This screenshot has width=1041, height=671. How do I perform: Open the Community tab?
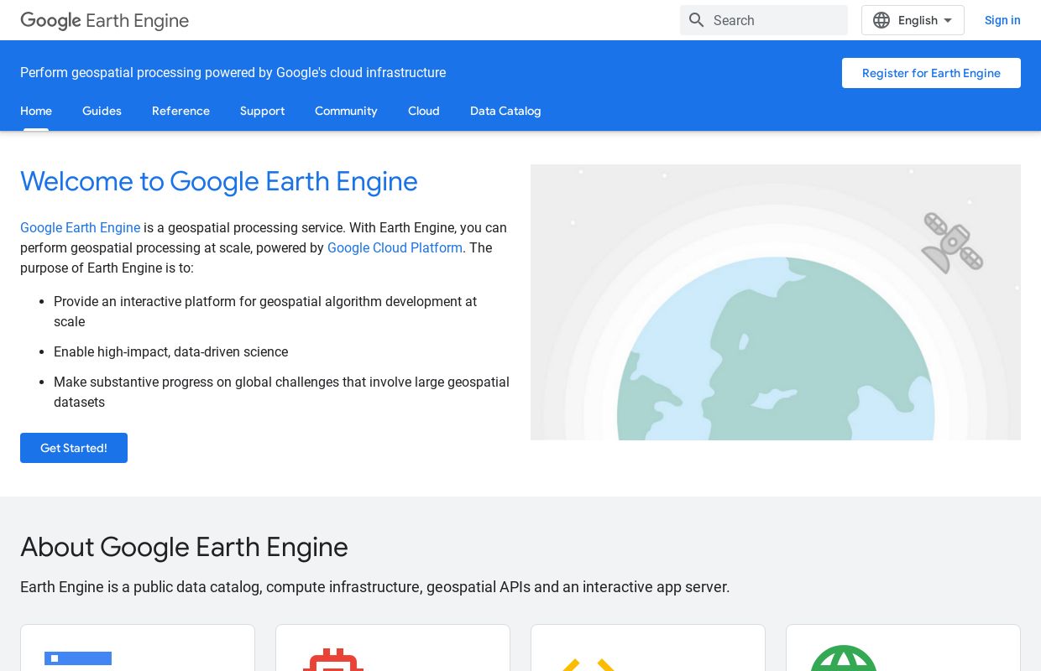346,111
